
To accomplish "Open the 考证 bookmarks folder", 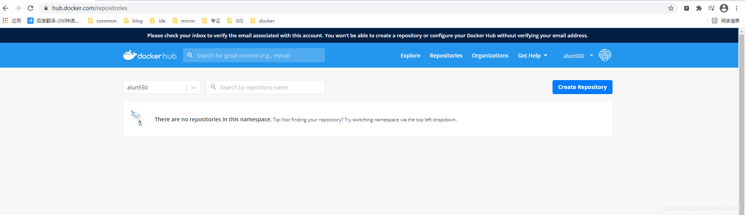I will (211, 21).
